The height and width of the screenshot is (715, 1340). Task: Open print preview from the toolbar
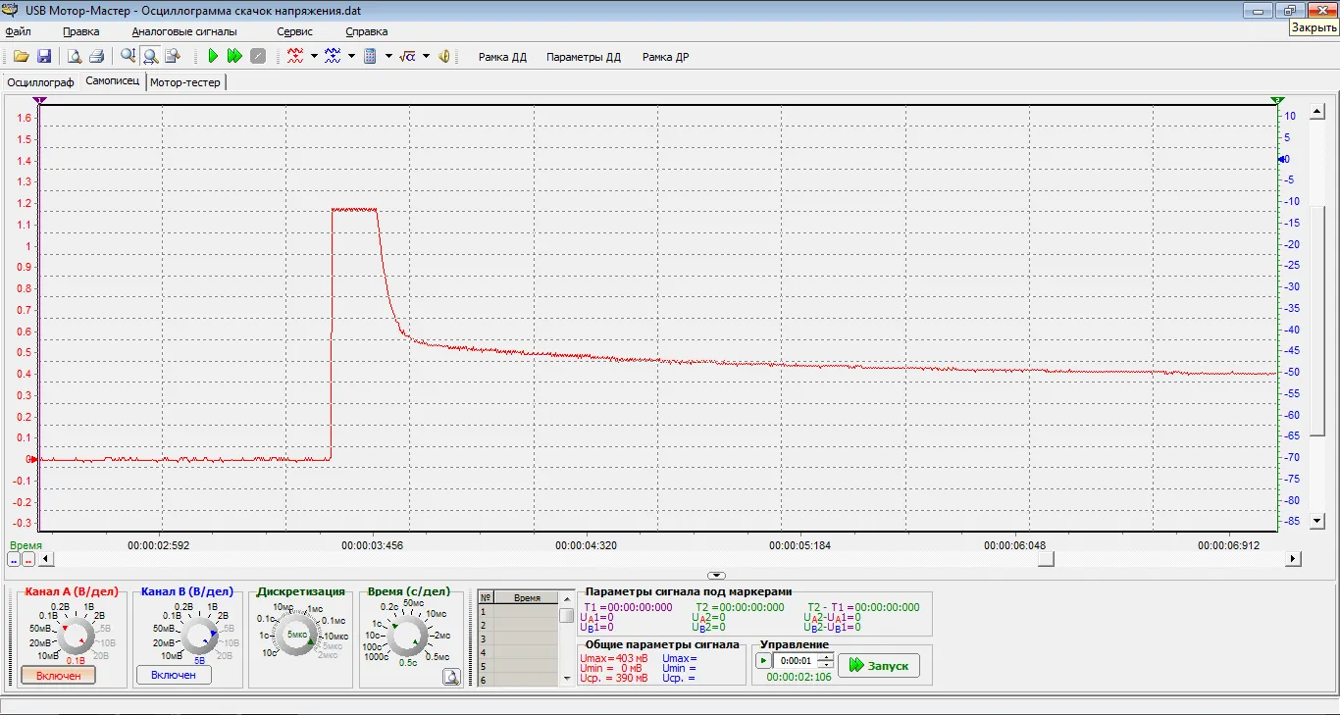click(x=74, y=57)
